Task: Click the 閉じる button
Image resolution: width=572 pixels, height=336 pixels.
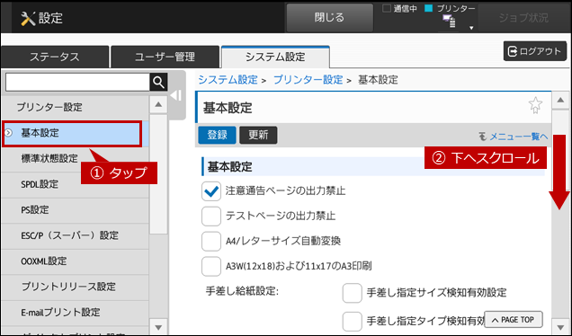Action: (x=329, y=17)
